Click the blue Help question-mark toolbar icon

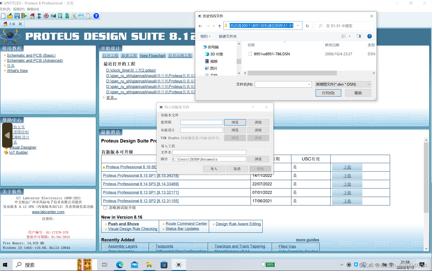[x=96, y=16]
